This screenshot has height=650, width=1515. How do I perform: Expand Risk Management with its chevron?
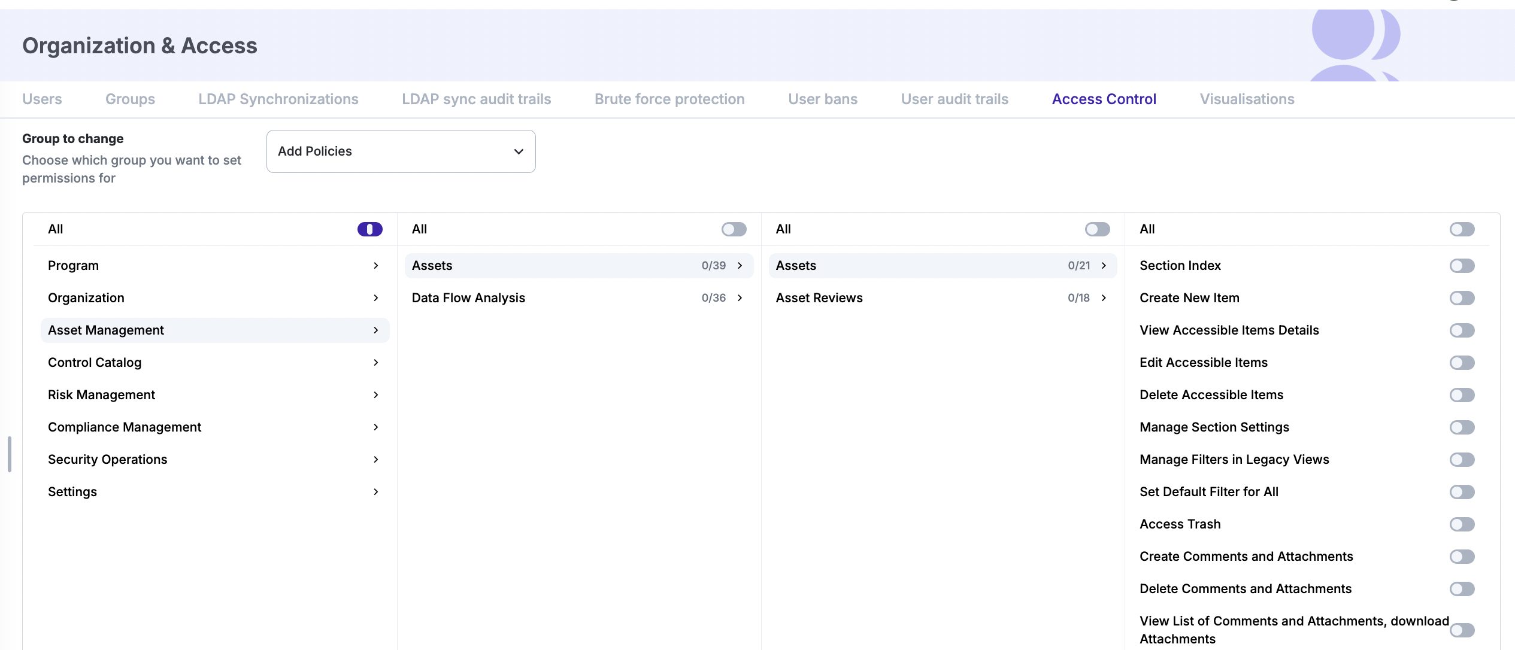375,395
